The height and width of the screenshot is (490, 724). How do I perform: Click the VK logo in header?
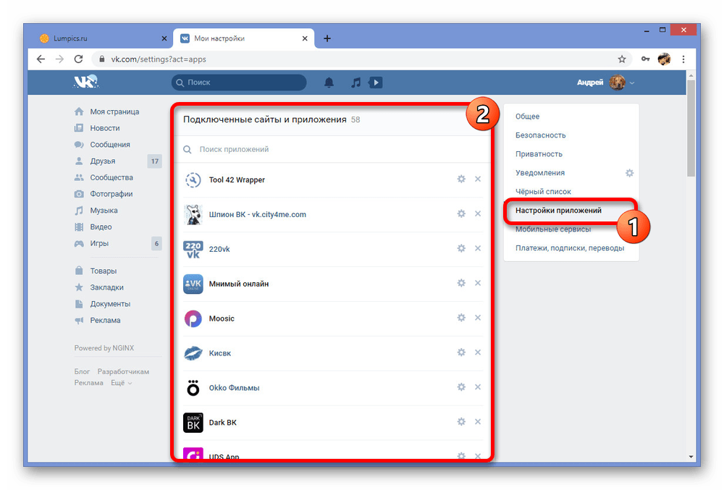(x=85, y=83)
